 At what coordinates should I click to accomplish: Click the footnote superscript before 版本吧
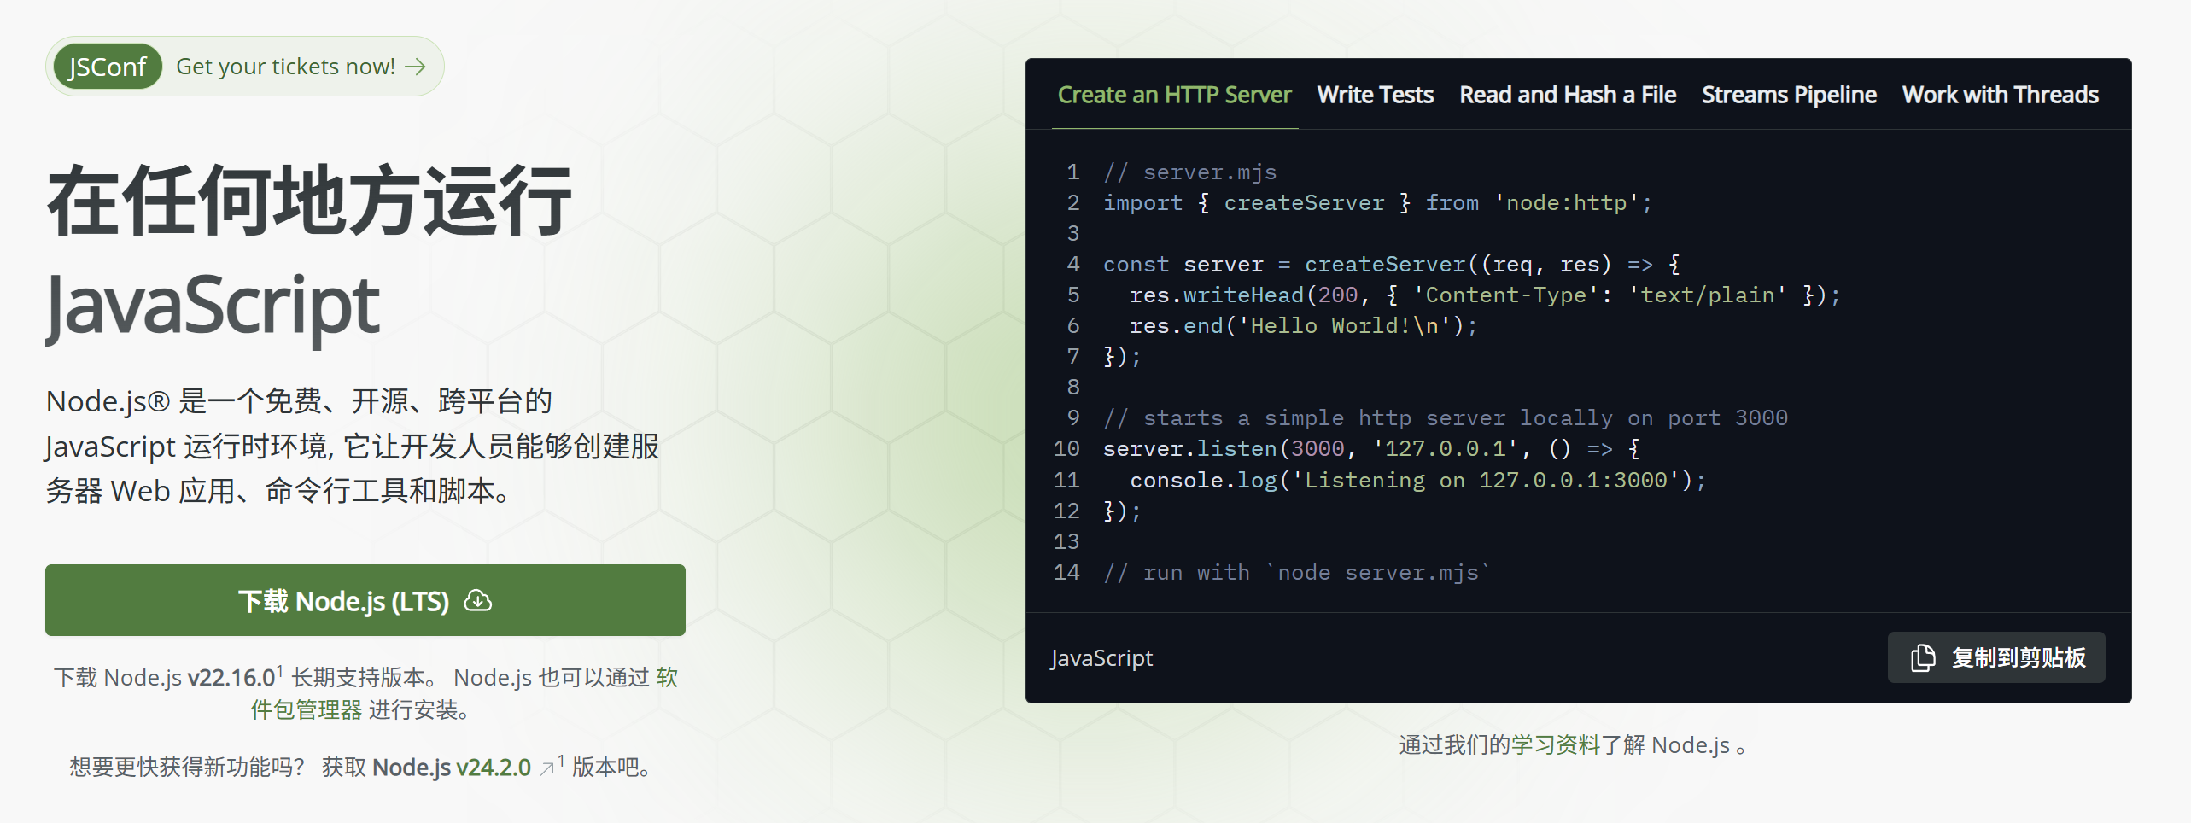pos(561,760)
